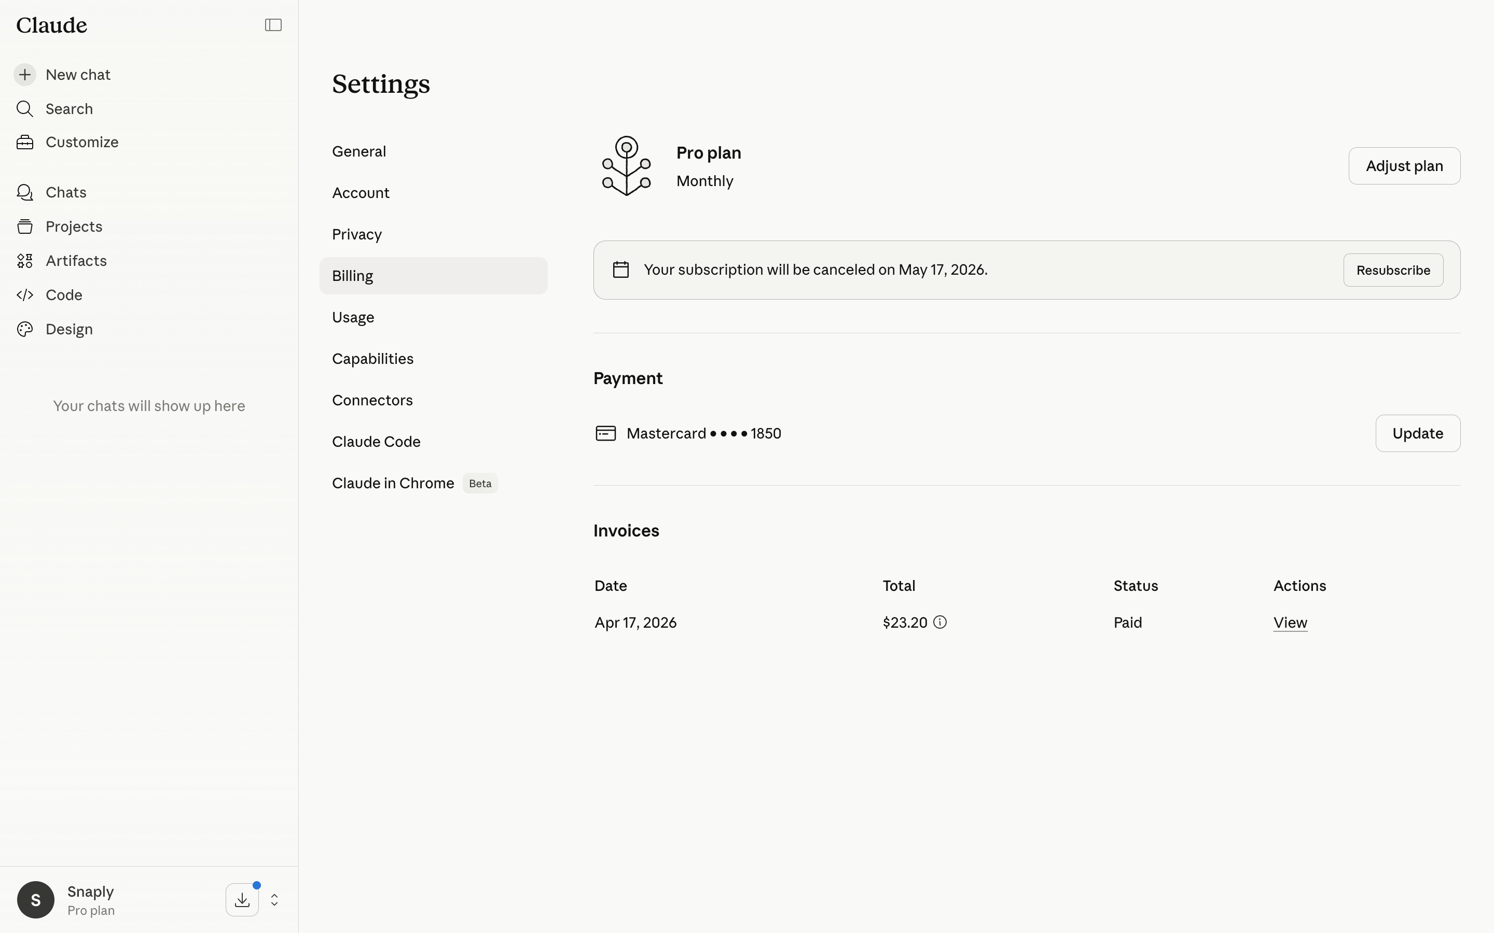
Task: Click the download app icon button
Action: (x=242, y=900)
